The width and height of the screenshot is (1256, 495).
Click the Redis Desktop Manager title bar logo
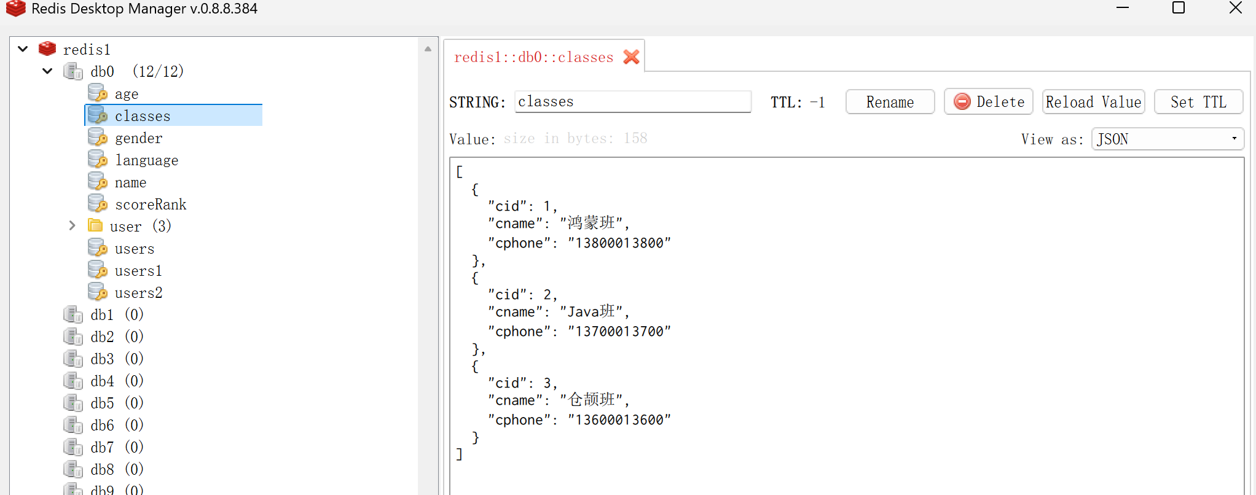(x=16, y=9)
